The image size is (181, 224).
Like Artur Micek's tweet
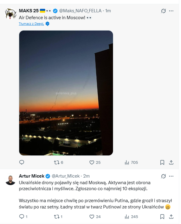tap(92, 216)
